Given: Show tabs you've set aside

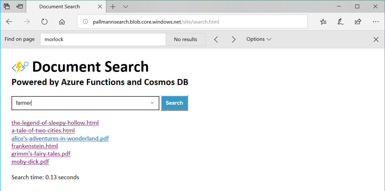Looking at the screenshot, I should [x=7, y=6].
